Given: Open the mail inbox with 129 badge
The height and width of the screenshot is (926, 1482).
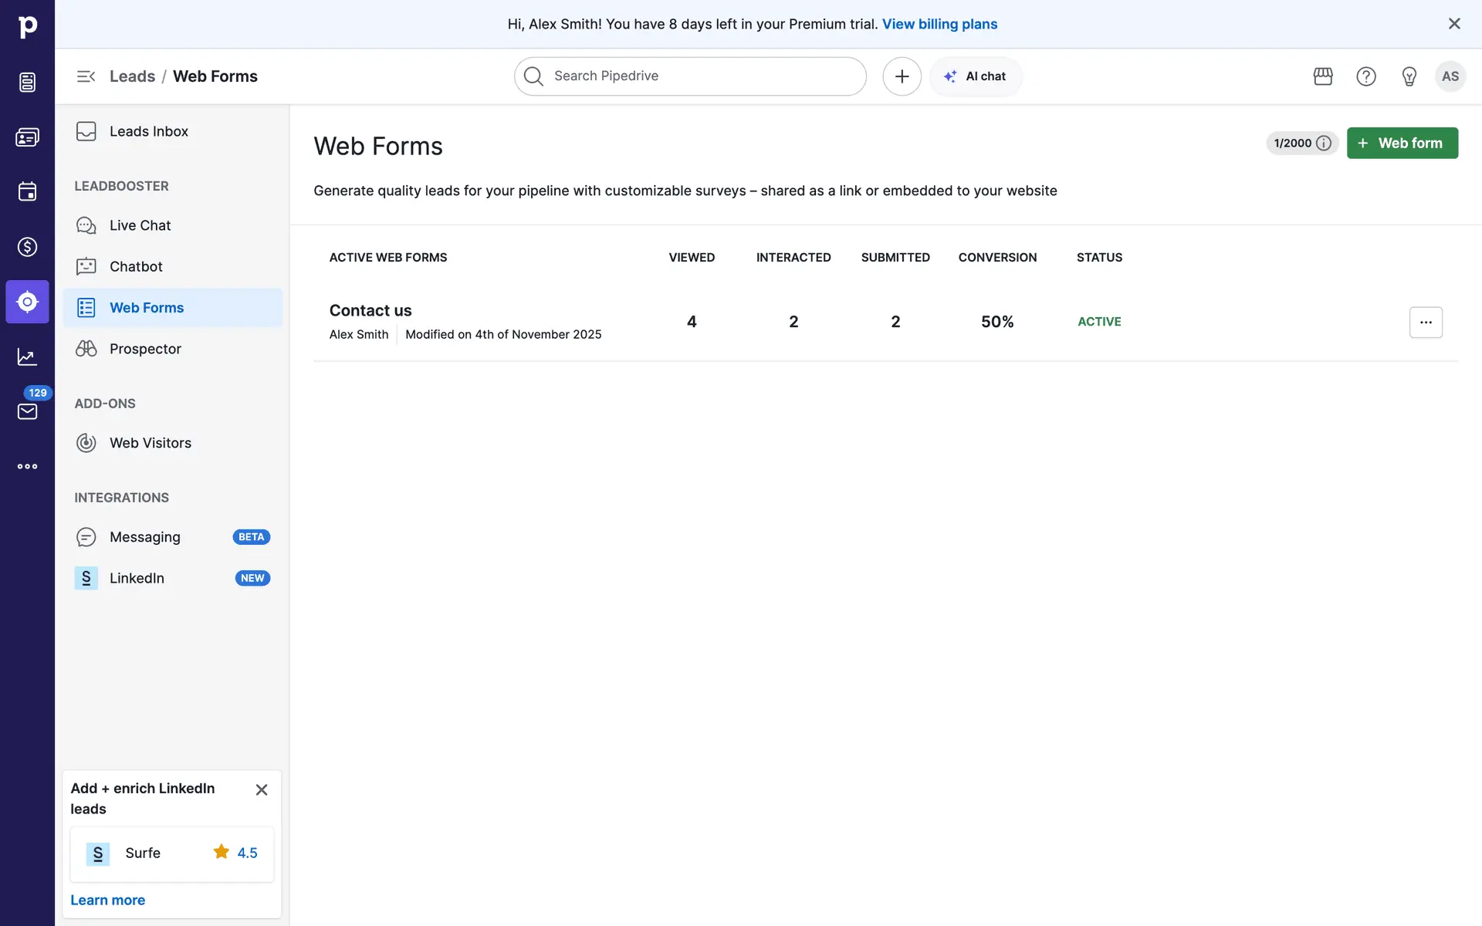Looking at the screenshot, I should point(27,411).
